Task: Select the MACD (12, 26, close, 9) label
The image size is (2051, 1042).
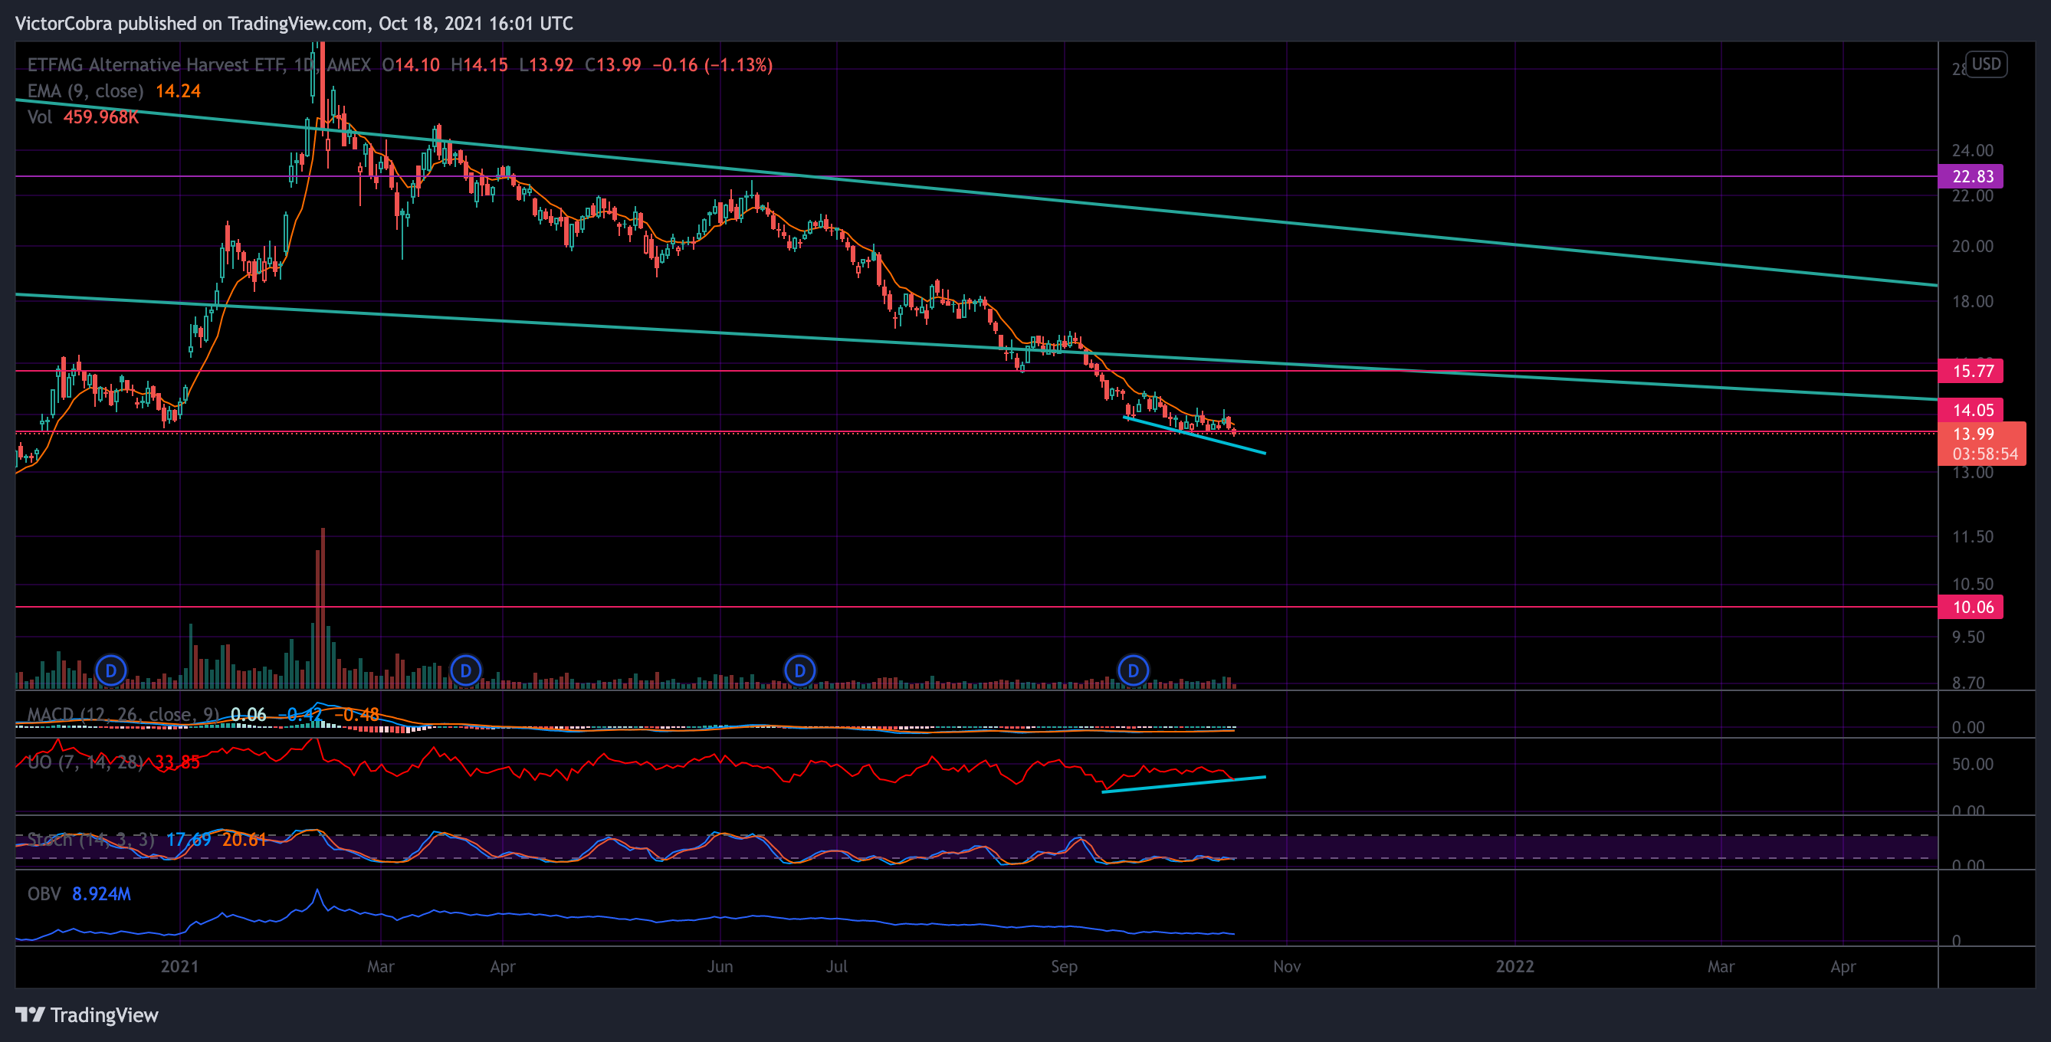Action: [x=123, y=715]
